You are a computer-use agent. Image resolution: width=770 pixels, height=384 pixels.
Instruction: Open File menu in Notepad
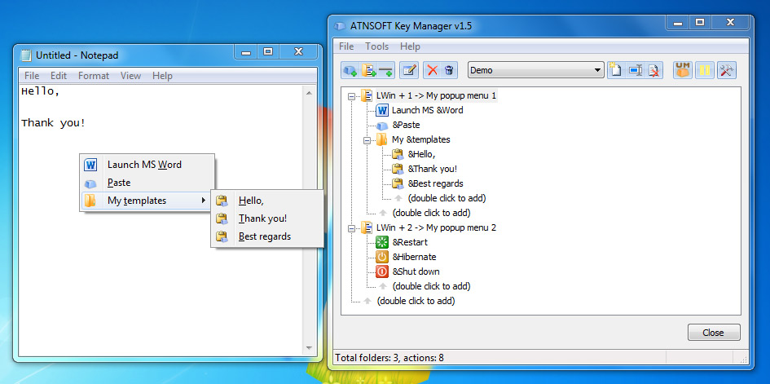pos(32,76)
